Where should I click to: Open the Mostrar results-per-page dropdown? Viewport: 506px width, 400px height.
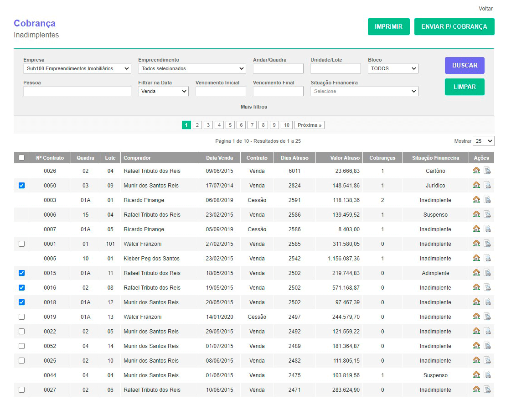coord(483,141)
